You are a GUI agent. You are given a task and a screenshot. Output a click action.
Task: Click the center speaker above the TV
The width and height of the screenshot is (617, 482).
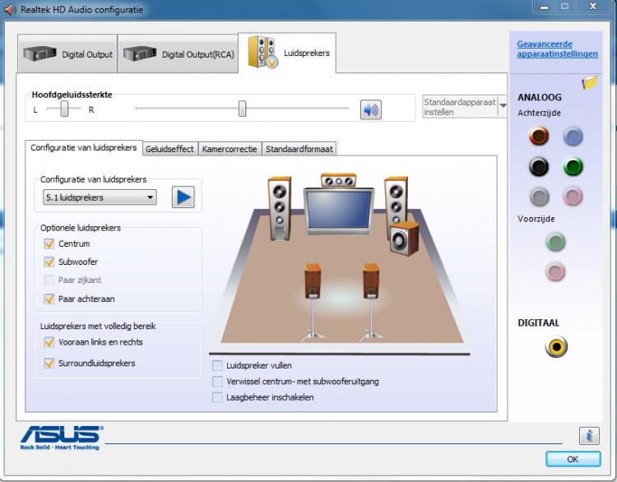click(338, 180)
